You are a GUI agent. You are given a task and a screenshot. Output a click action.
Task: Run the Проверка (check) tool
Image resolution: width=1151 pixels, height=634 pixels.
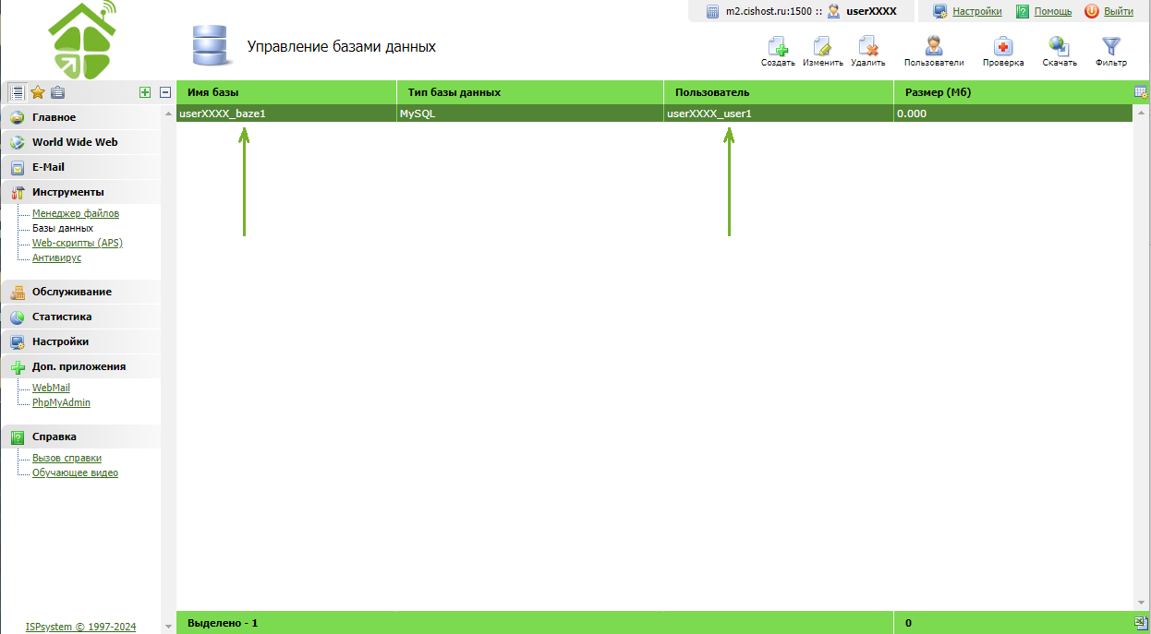(x=1002, y=47)
